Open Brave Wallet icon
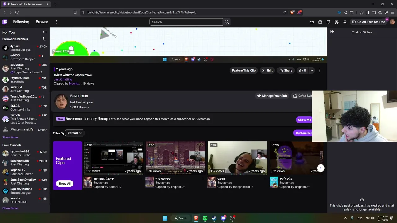The height and width of the screenshot is (223, 397). (374, 12)
